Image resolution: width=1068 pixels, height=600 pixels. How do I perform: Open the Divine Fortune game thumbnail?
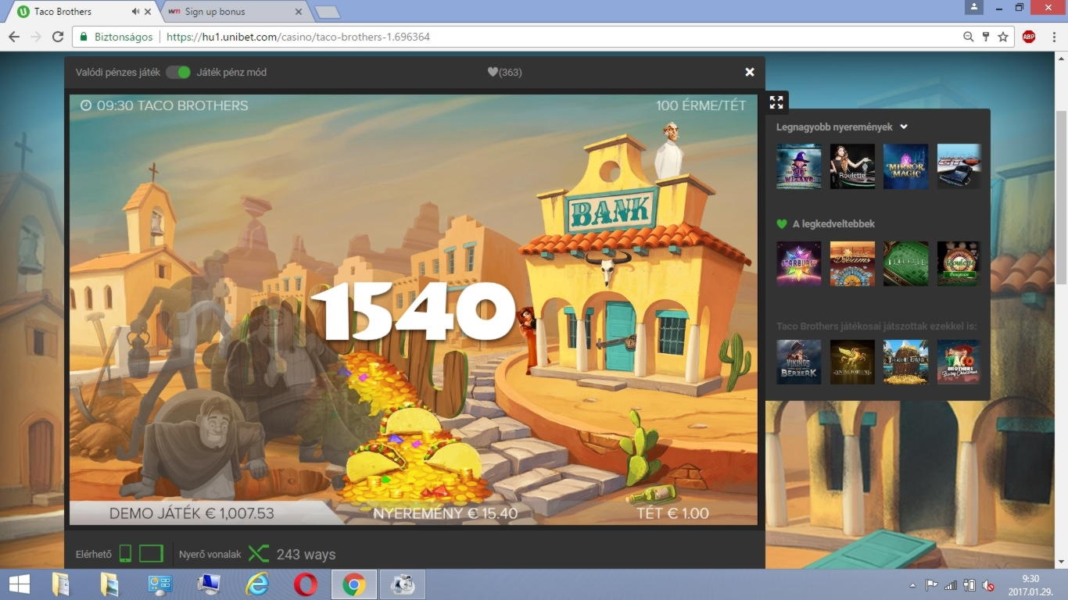pos(853,362)
